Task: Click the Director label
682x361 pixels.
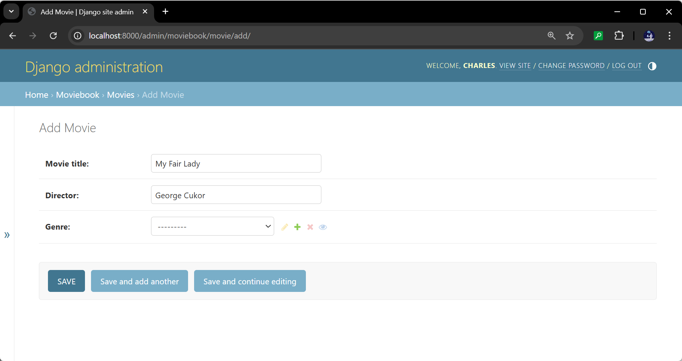Action: [62, 195]
